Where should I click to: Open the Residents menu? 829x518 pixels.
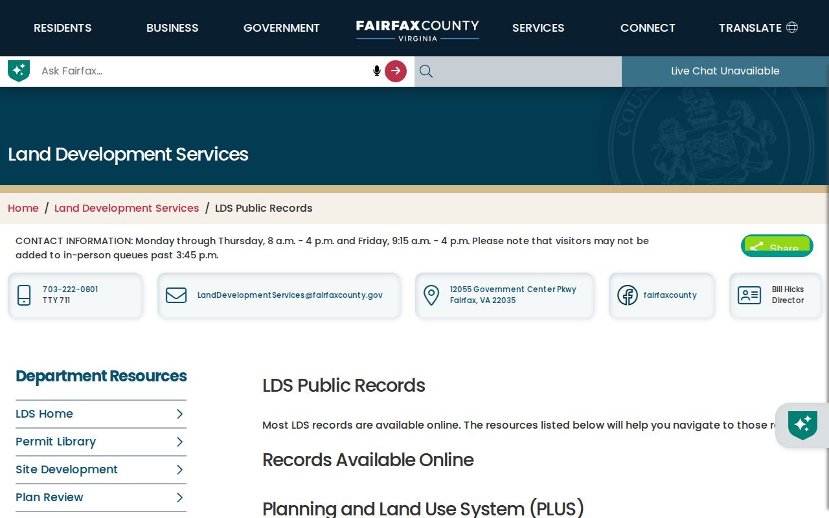coord(63,28)
